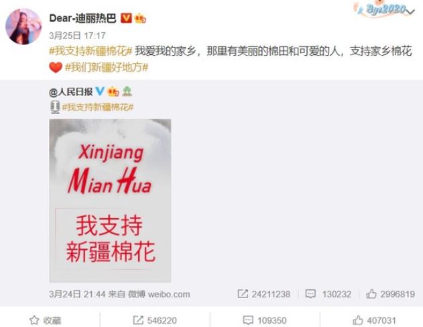423x327 pixels.
Task: Enlarge the Xinjiang MianHua image thumbnail
Action: (110, 201)
